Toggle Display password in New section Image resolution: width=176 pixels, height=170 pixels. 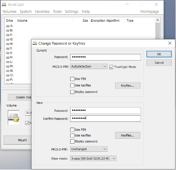coord(72,141)
